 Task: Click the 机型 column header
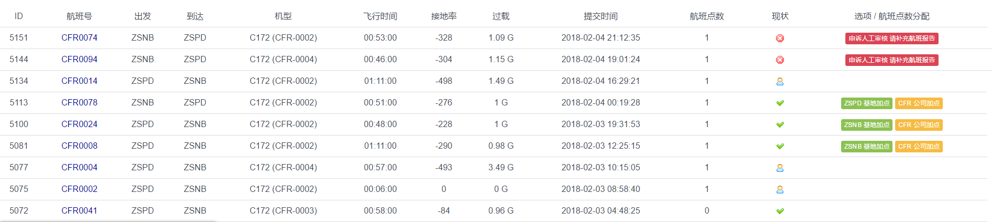tap(283, 16)
